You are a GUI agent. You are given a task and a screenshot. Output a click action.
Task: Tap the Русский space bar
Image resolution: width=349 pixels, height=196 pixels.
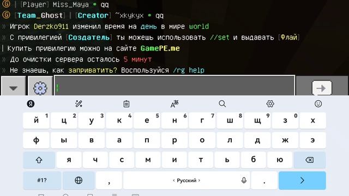[186, 180]
